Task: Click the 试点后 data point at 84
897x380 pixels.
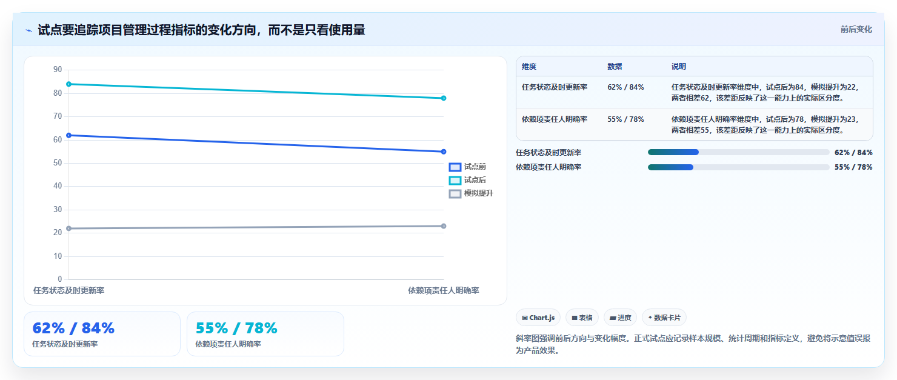Action: click(68, 84)
